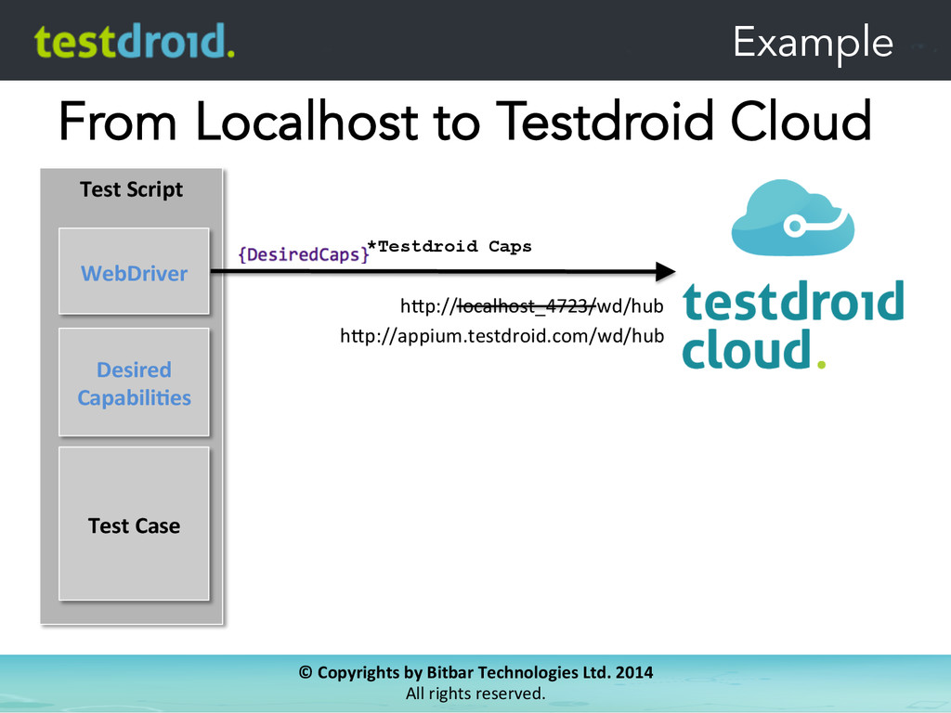Click the 'Example' header text

tap(814, 43)
